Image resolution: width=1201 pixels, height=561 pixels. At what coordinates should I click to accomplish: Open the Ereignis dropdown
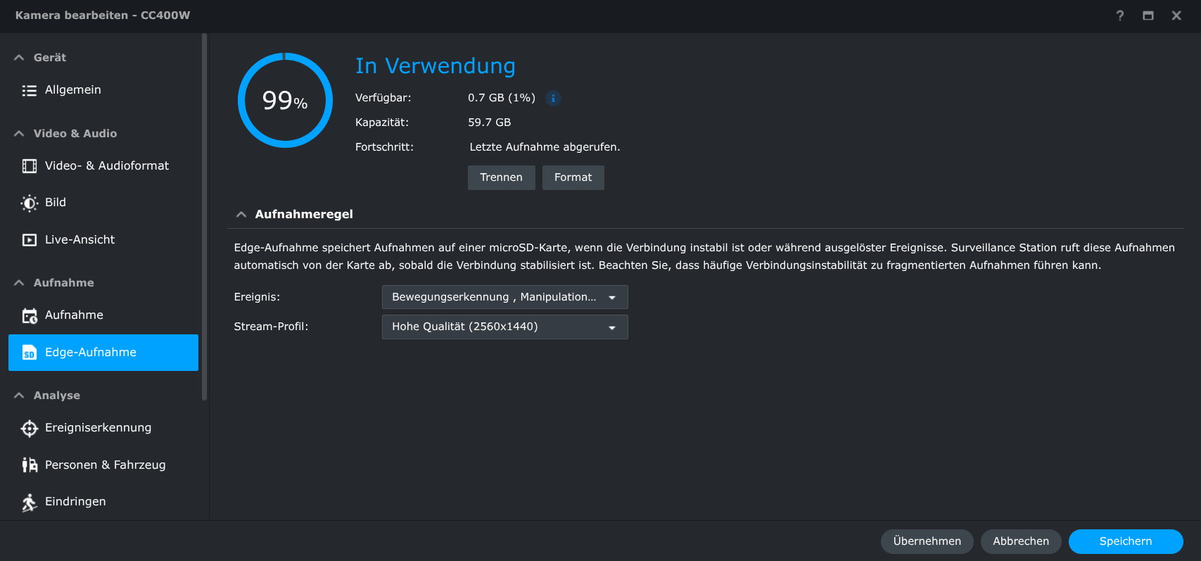[x=504, y=297]
